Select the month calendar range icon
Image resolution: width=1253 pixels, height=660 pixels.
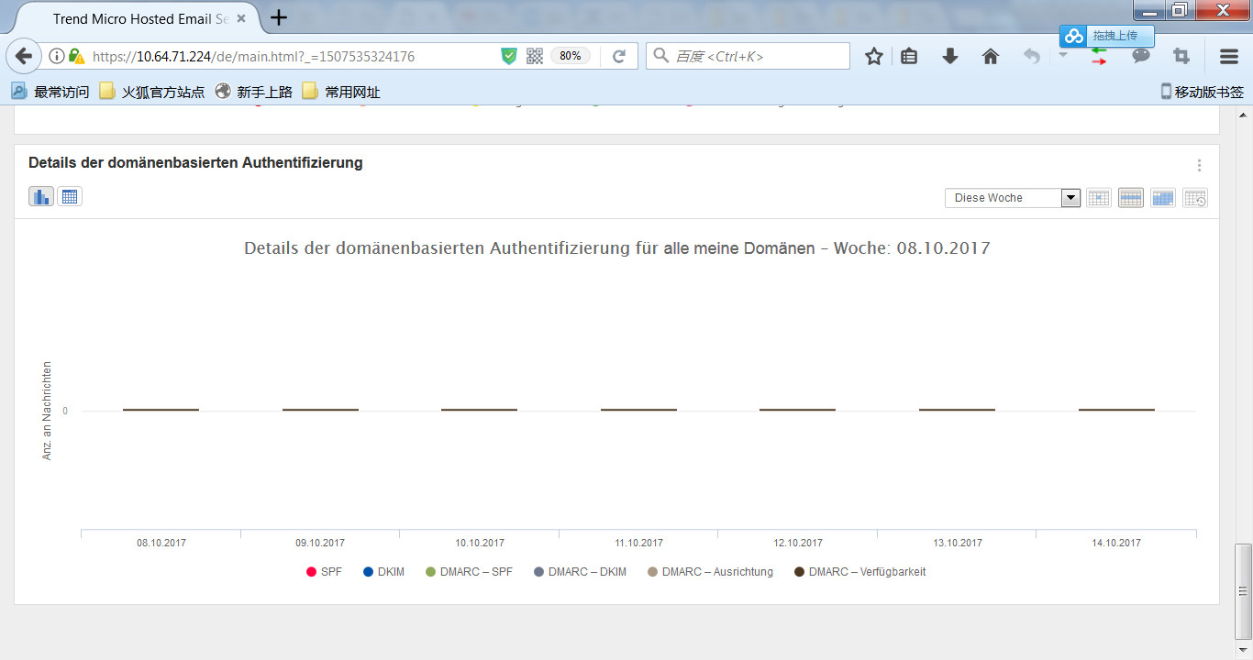(x=1163, y=198)
